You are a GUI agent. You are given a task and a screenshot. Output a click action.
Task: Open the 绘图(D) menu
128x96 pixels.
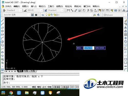pos(60,6)
